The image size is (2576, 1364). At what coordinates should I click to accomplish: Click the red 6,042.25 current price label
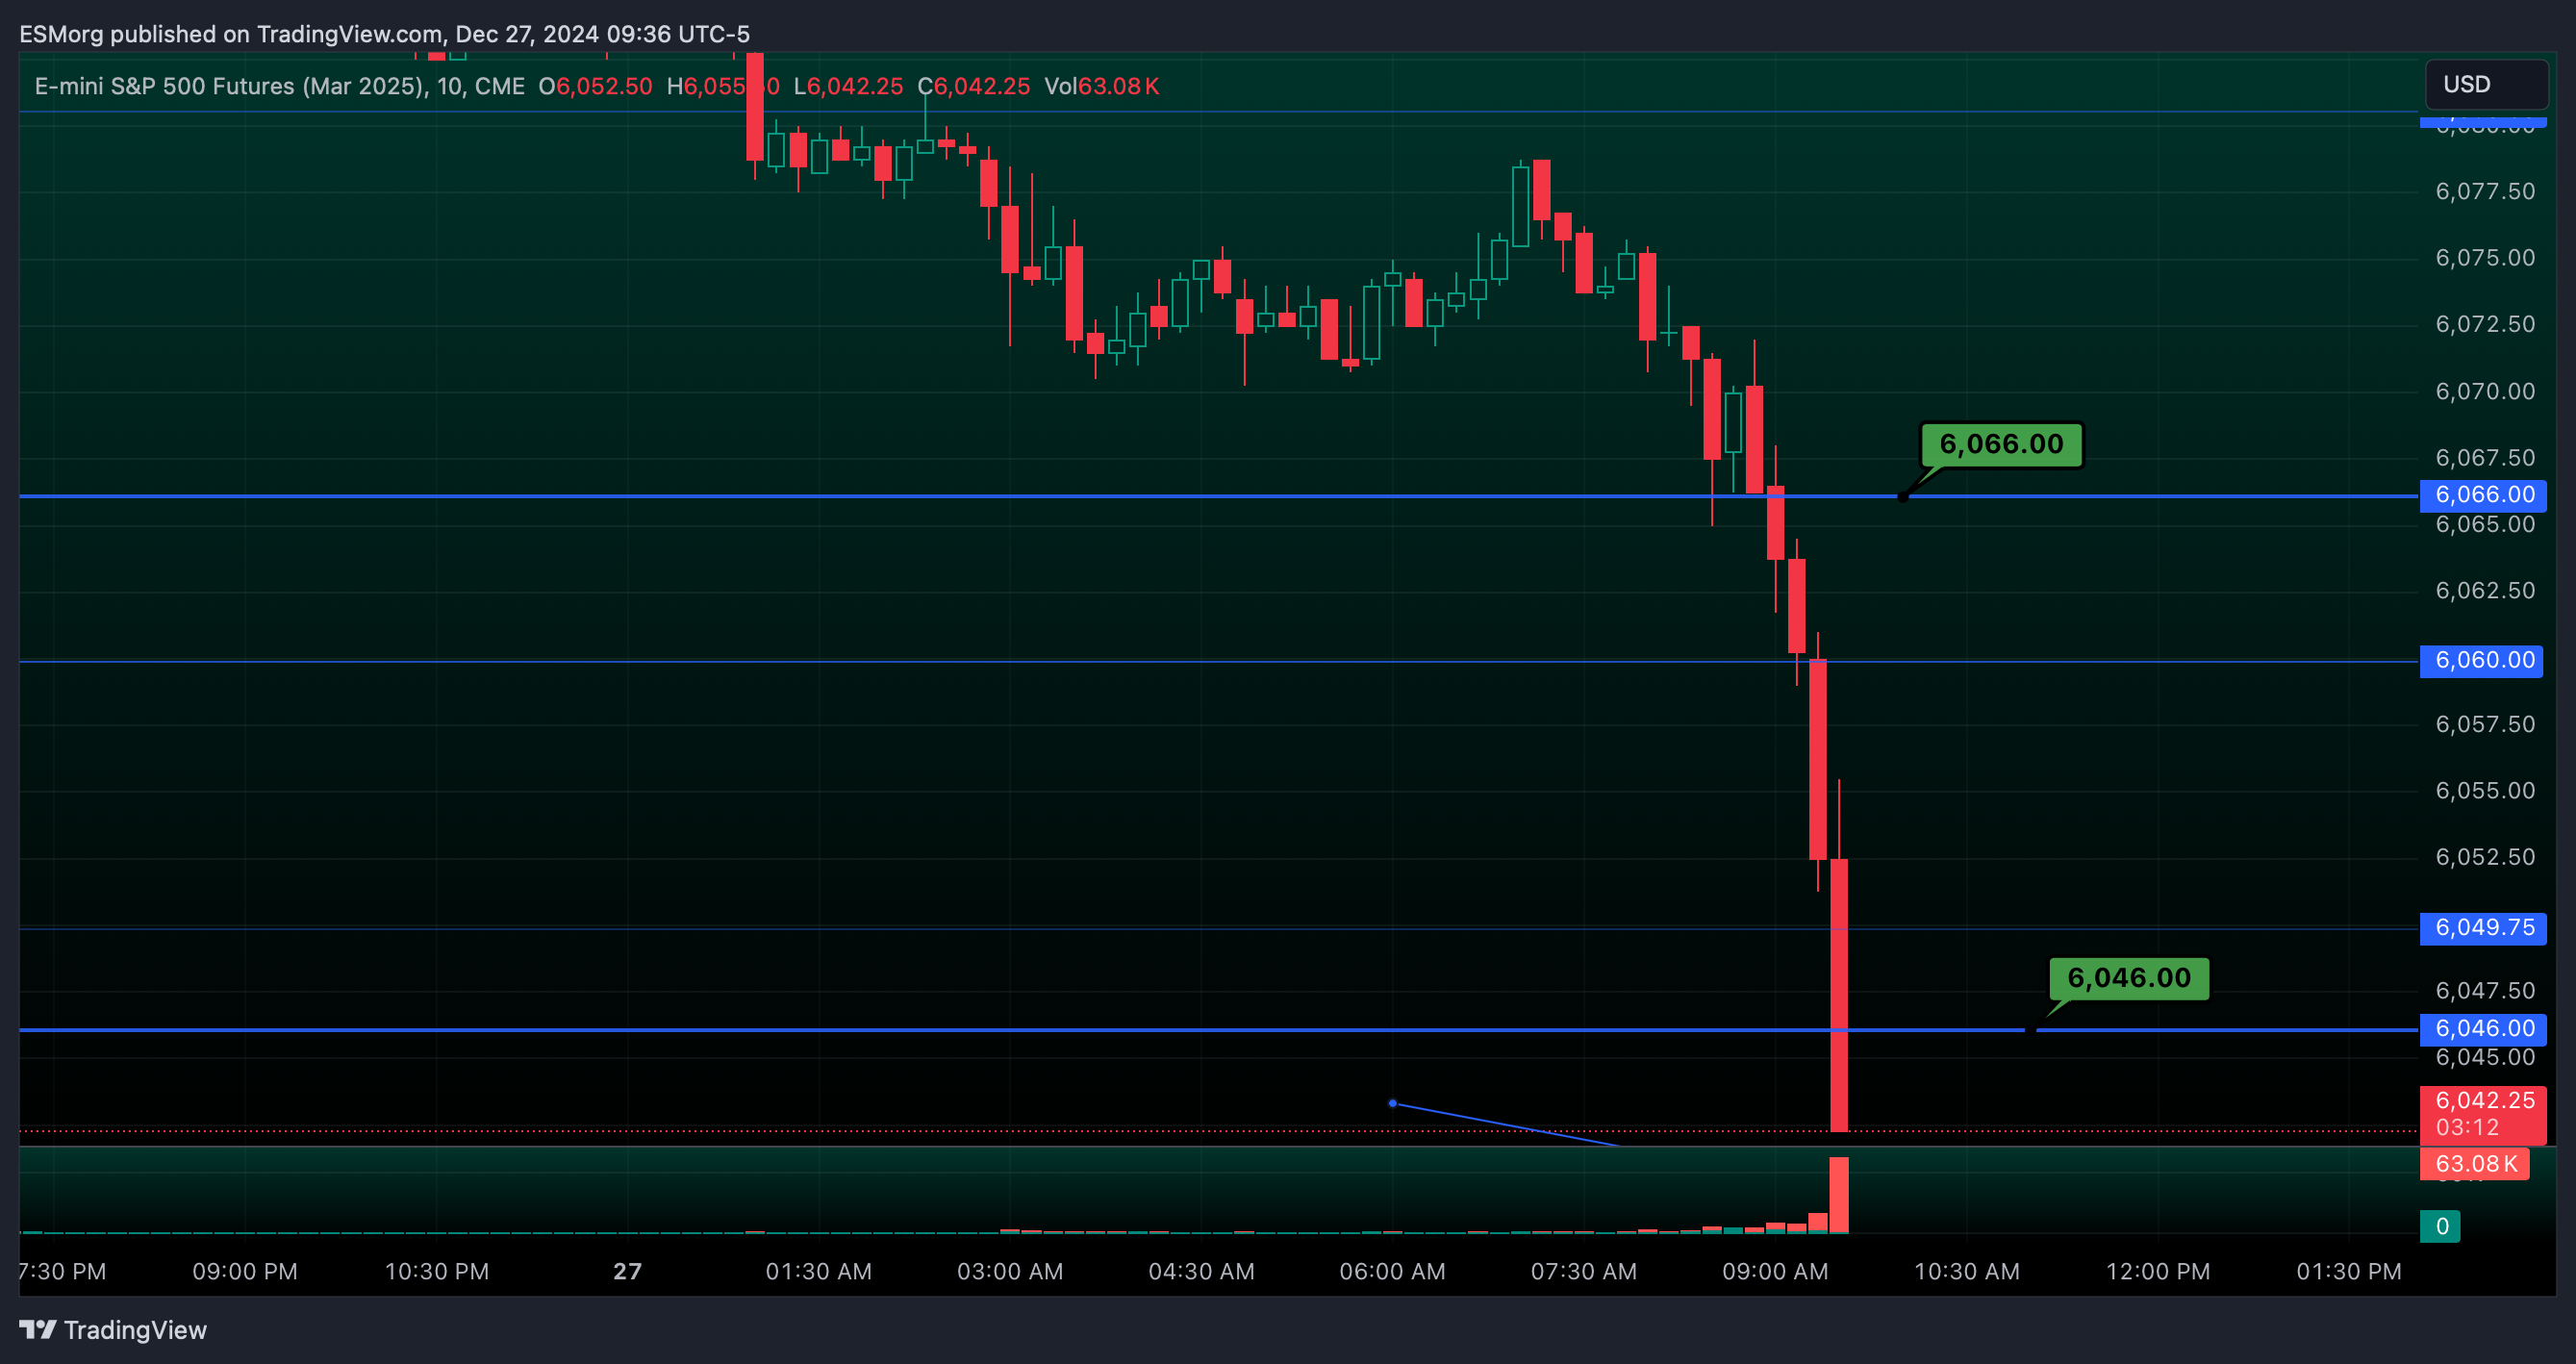click(x=2484, y=1114)
